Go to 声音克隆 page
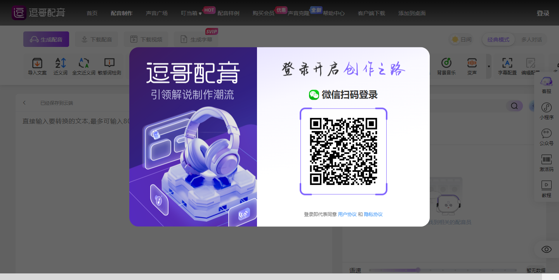559x280 pixels. coord(298,13)
